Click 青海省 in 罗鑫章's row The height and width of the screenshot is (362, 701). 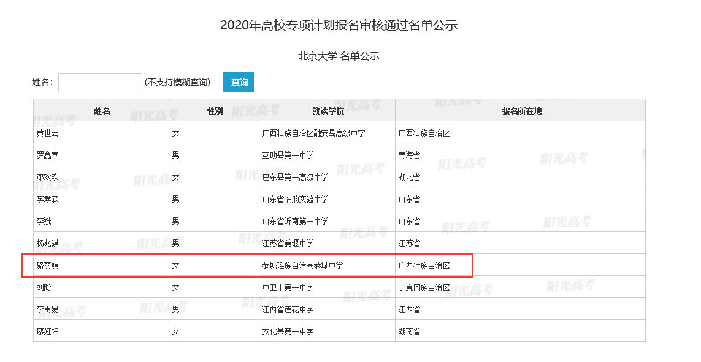[409, 156]
